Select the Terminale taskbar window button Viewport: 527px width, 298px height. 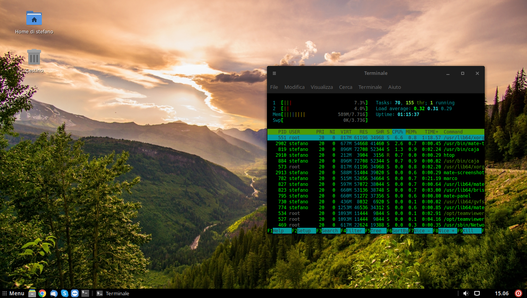[113, 293]
